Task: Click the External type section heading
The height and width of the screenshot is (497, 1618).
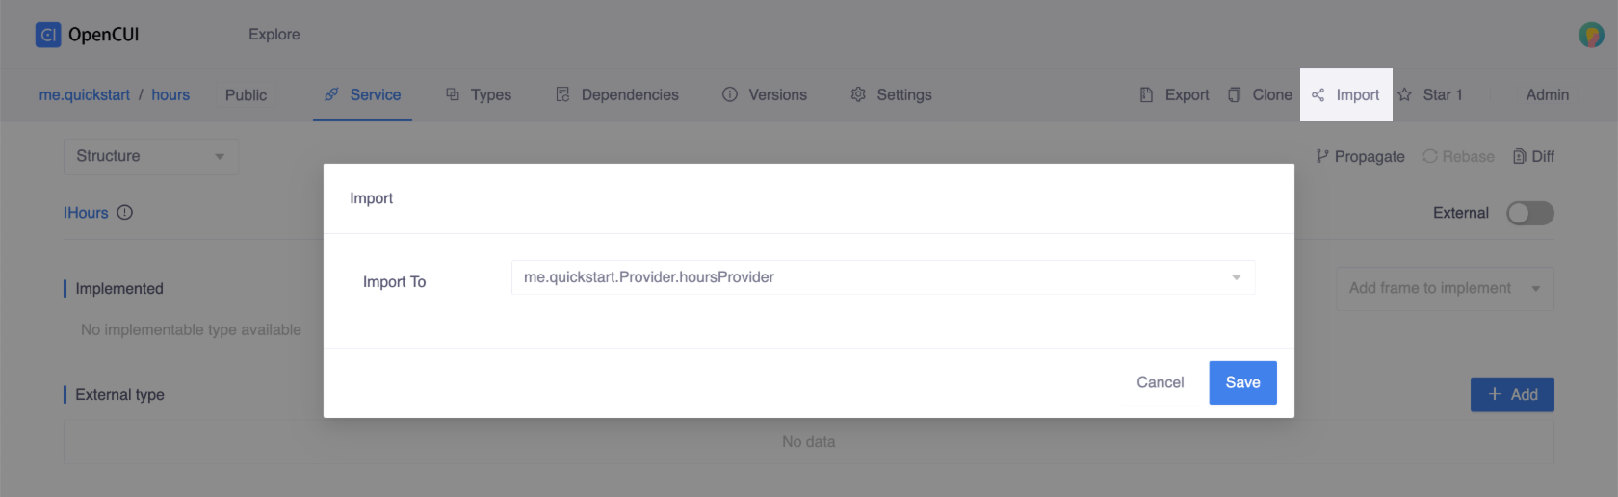Action: click(x=119, y=395)
